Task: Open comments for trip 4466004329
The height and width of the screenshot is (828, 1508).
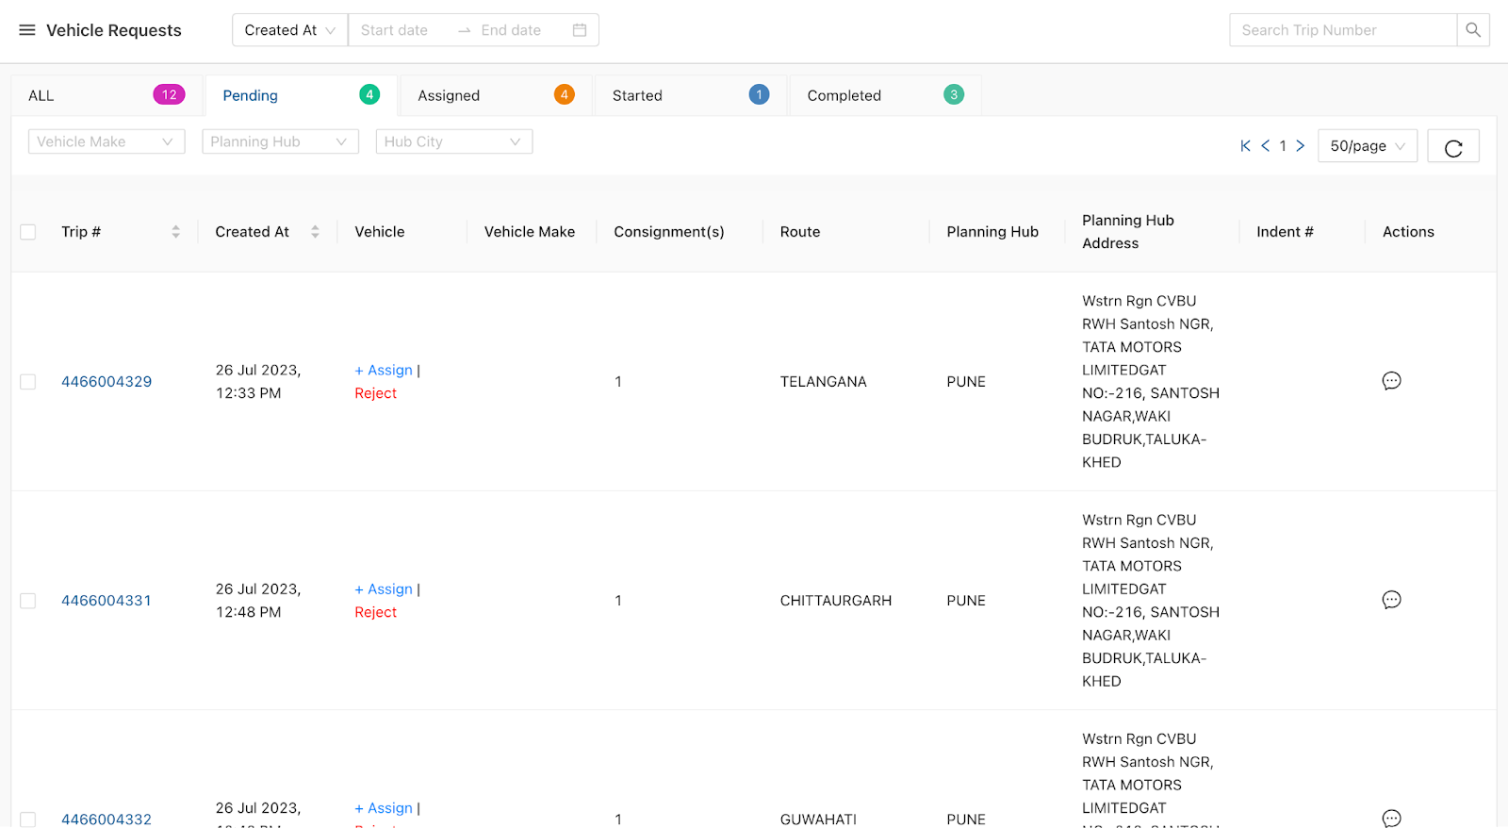Action: pos(1391,381)
